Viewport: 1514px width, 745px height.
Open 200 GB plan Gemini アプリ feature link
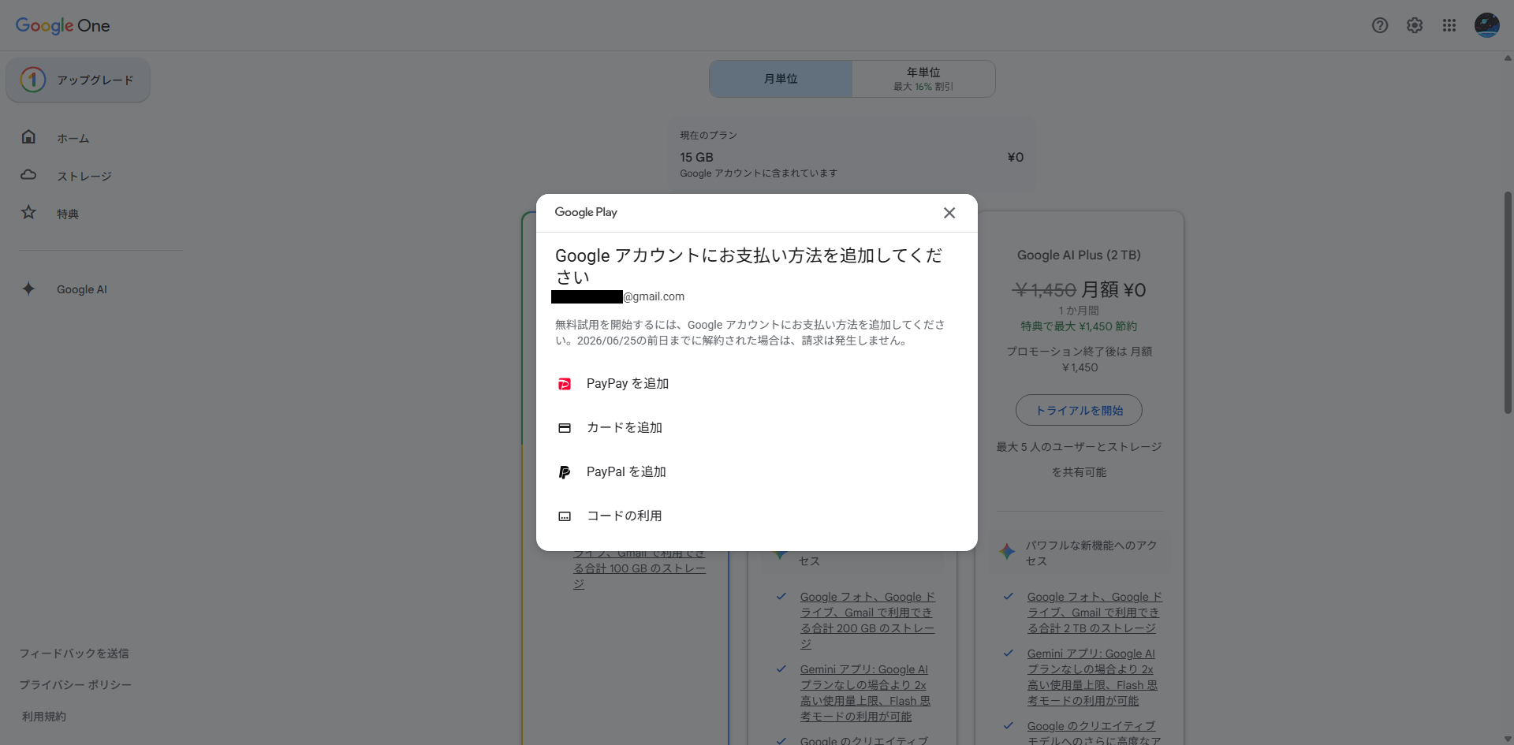click(x=865, y=693)
